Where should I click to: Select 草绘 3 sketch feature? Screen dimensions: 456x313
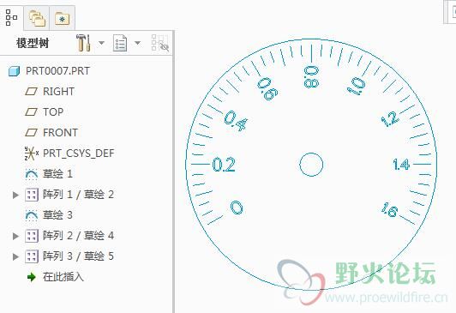(57, 215)
